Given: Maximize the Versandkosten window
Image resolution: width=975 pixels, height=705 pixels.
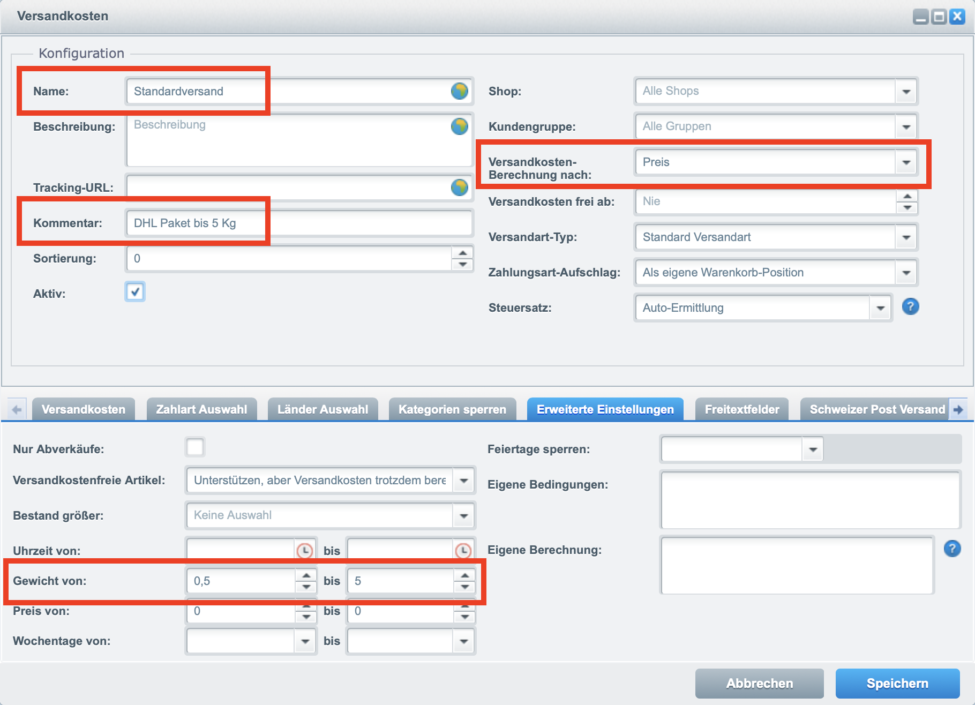Looking at the screenshot, I should (x=939, y=17).
